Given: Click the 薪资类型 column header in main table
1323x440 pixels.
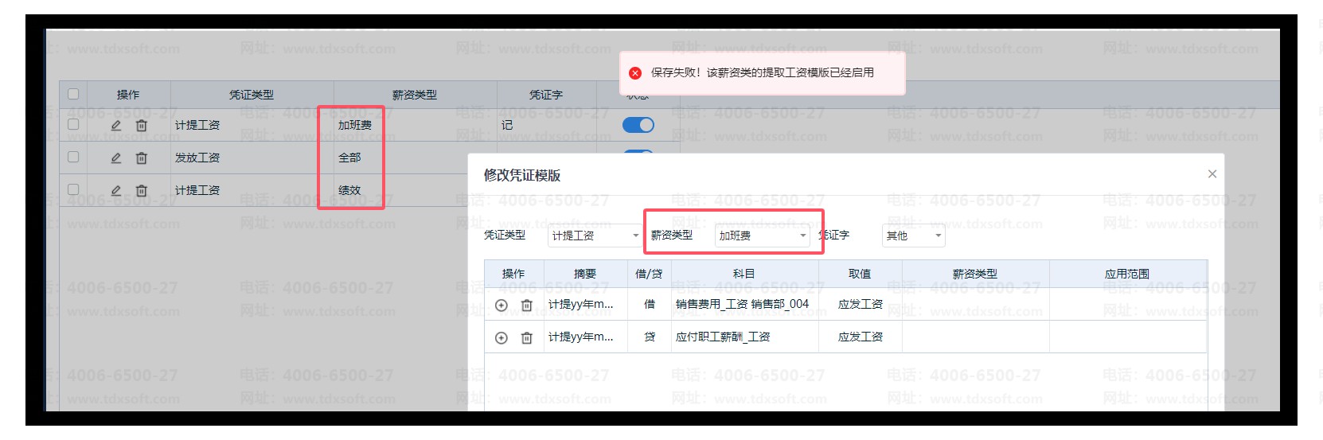Looking at the screenshot, I should point(415,95).
